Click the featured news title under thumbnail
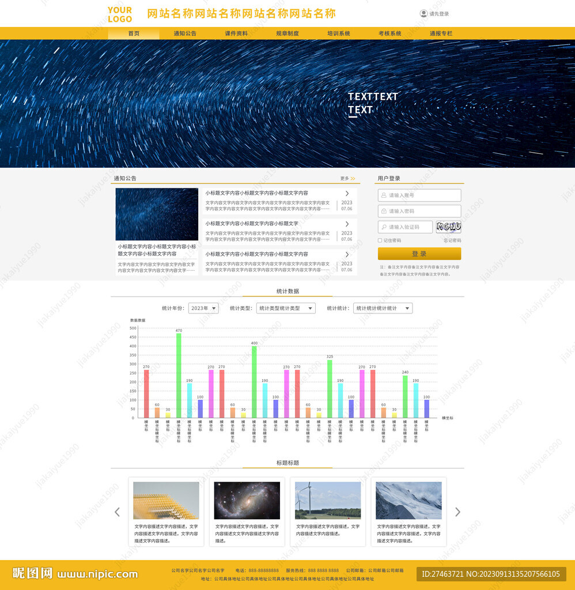Viewport: 575px width, 590px height. [x=157, y=250]
